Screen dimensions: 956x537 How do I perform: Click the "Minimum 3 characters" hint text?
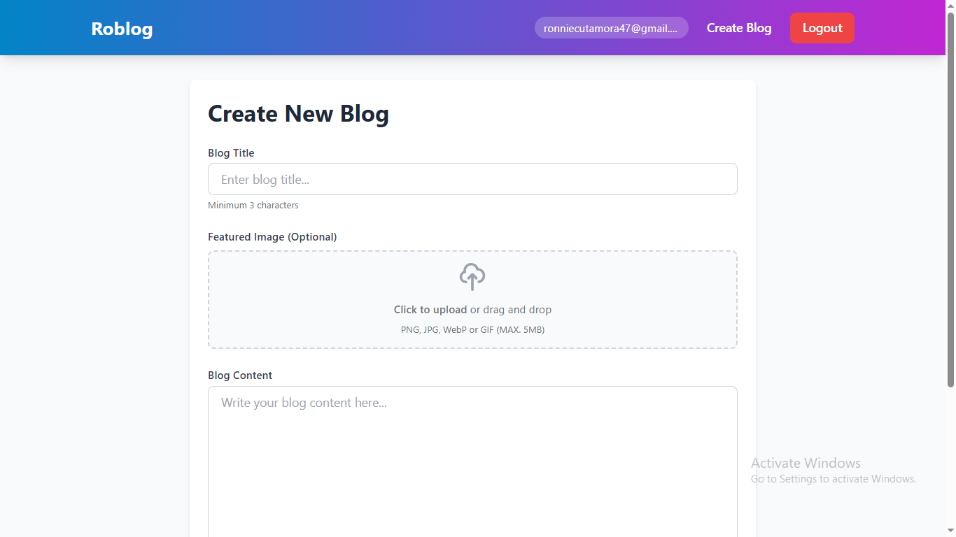click(253, 206)
